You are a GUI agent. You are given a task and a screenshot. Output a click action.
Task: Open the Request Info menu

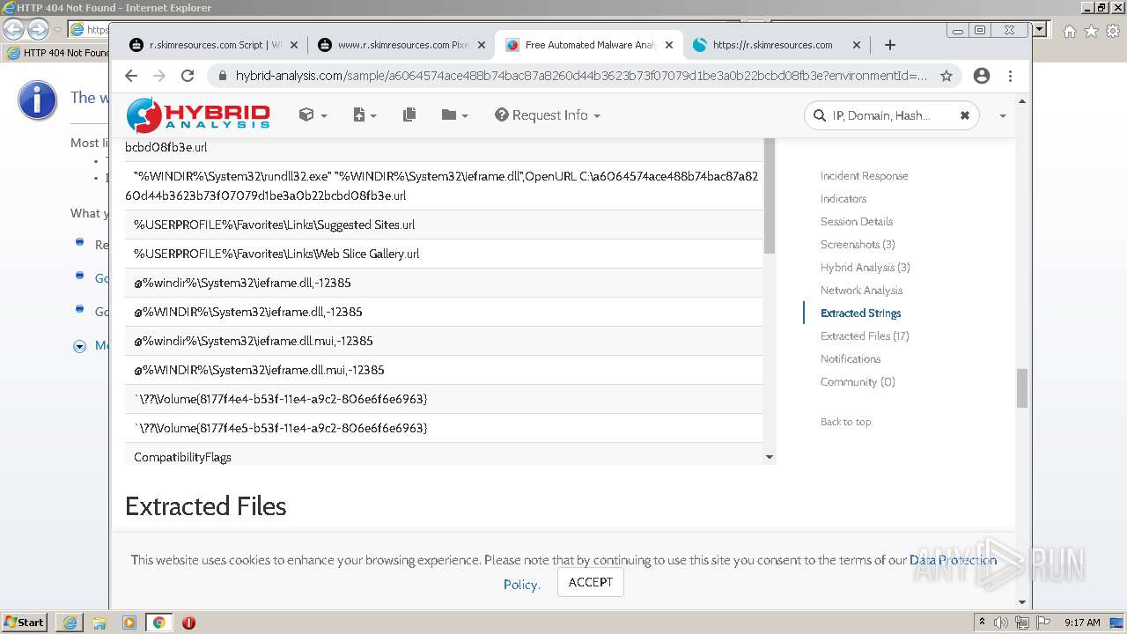[548, 115]
